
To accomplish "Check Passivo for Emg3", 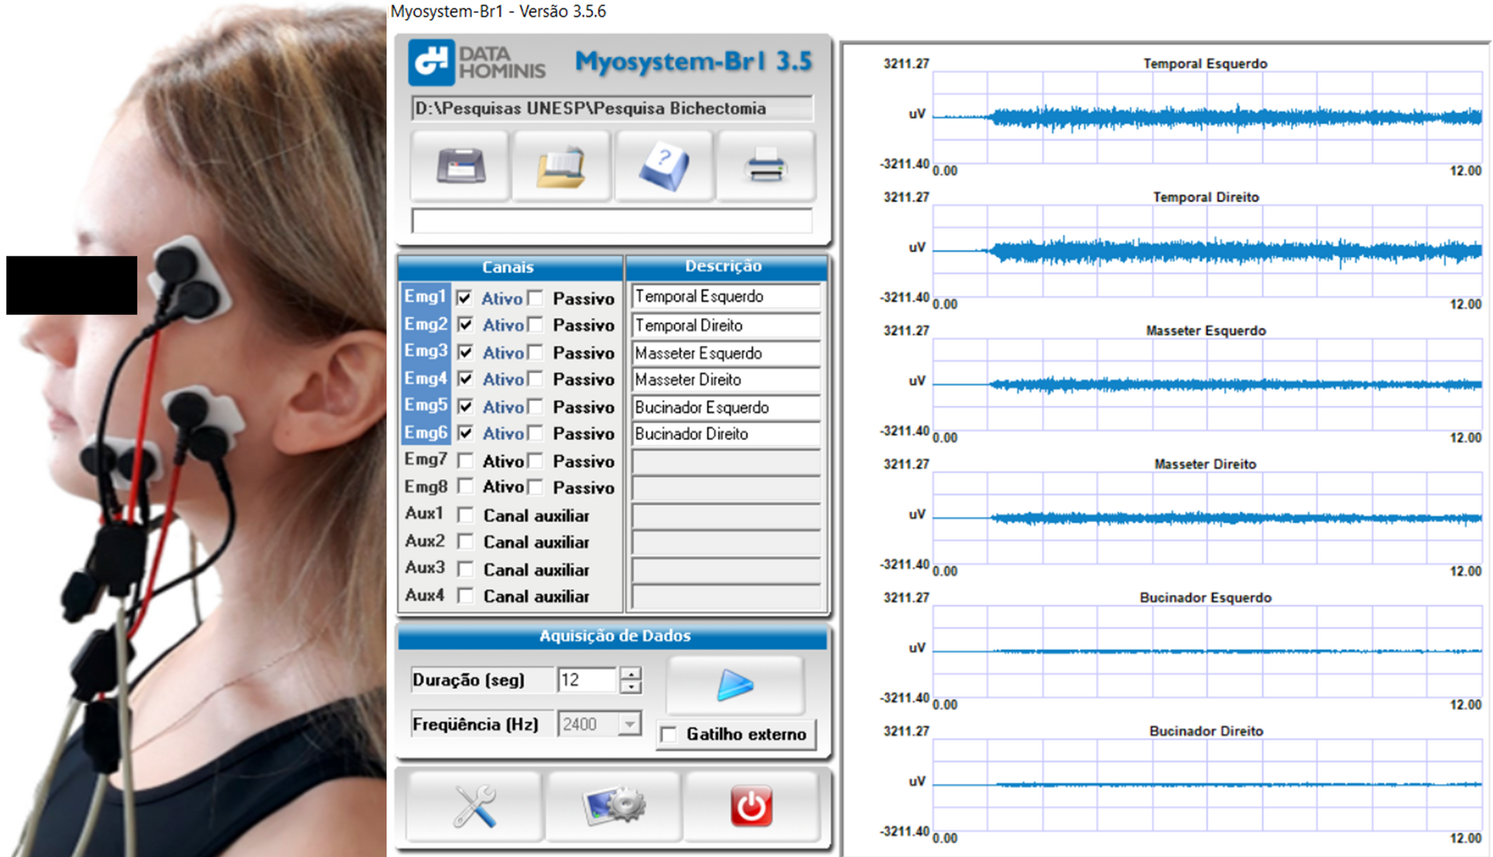I will point(535,352).
